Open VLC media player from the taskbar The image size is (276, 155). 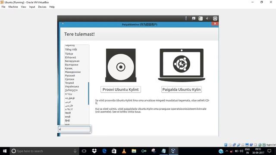coord(124,151)
